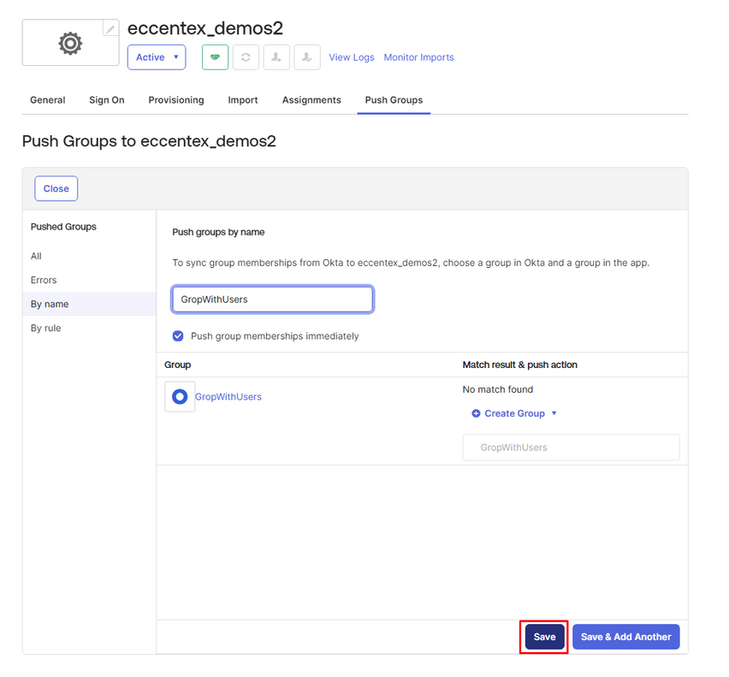The height and width of the screenshot is (677, 729).
Task: Click the eccentex_demos2 app title
Action: tap(205, 28)
